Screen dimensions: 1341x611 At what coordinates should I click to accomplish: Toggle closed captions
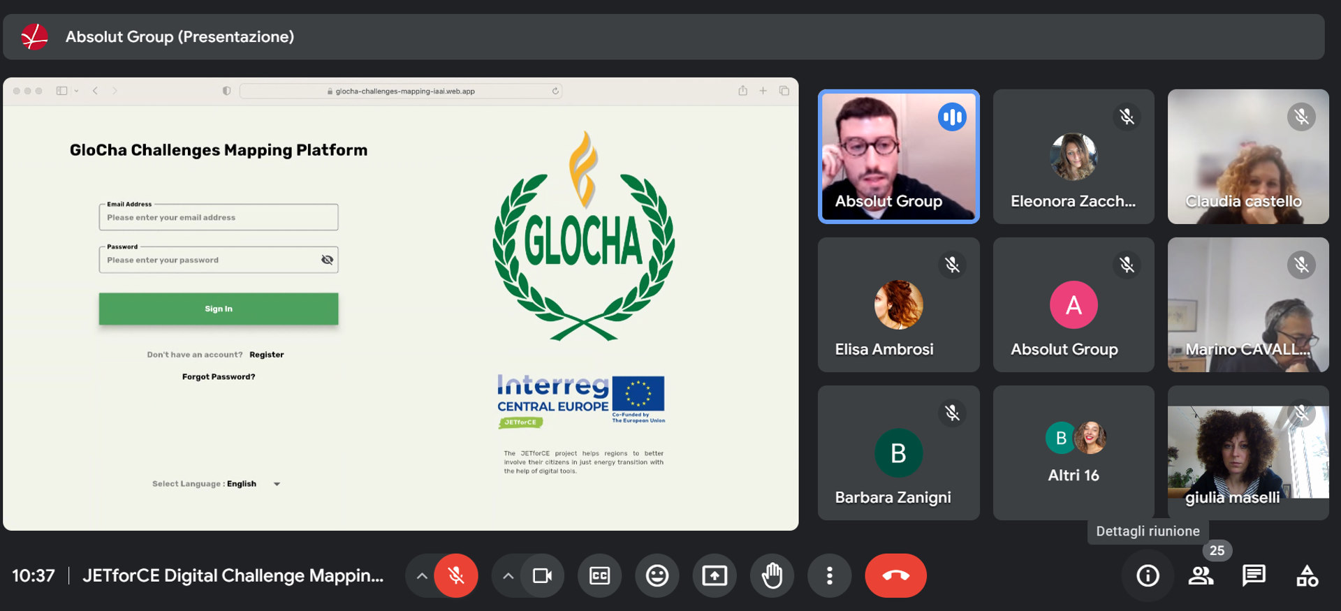click(600, 575)
